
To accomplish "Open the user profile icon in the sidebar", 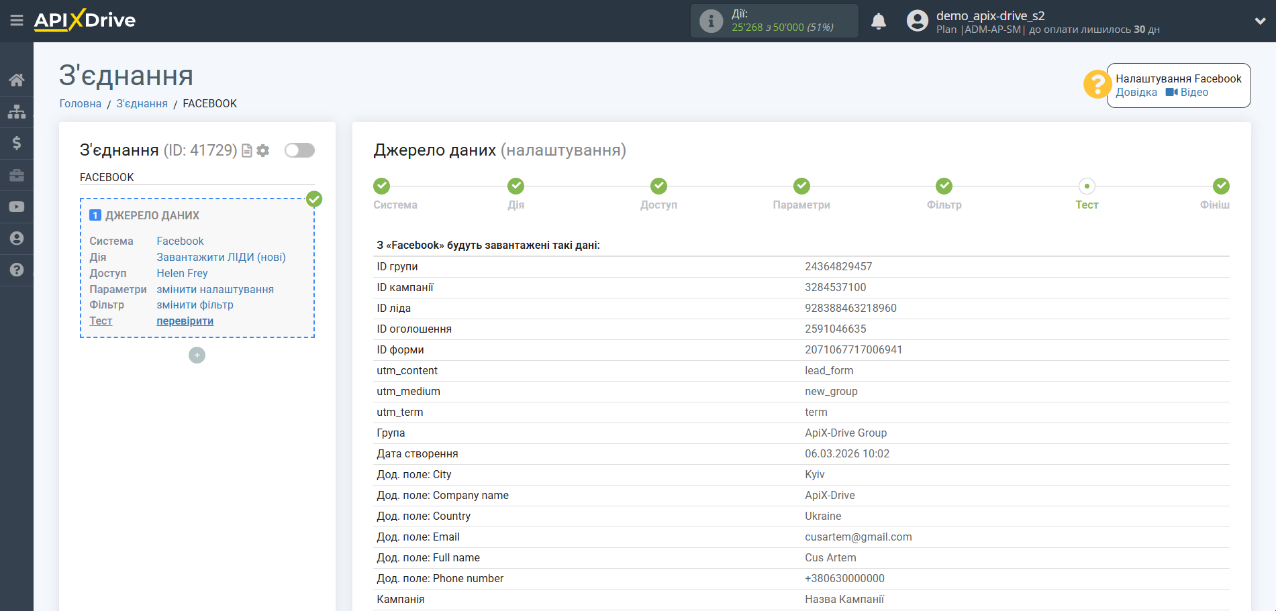I will 17,238.
